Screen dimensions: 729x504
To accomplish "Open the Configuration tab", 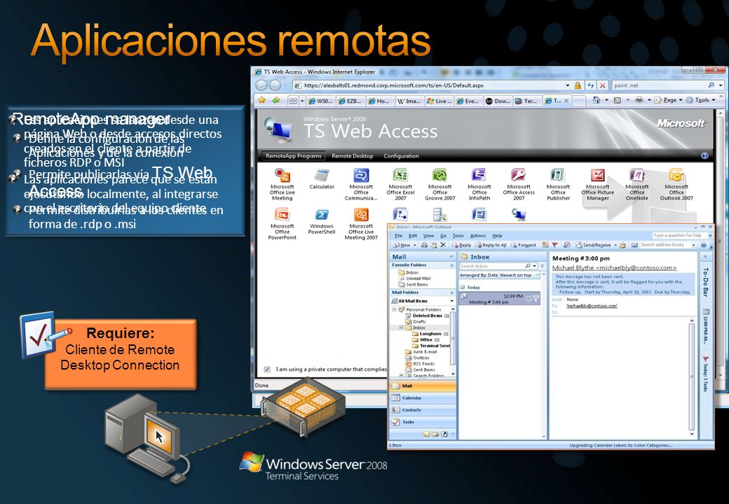I will tap(401, 156).
